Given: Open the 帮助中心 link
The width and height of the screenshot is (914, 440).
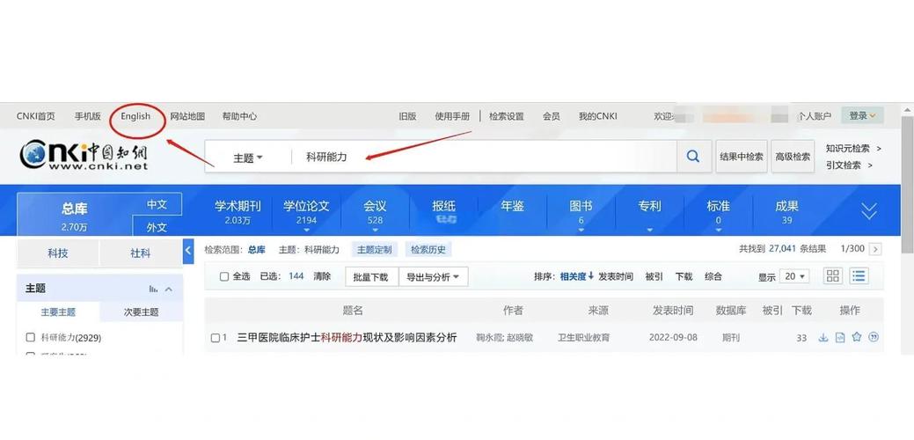Looking at the screenshot, I should point(239,116).
